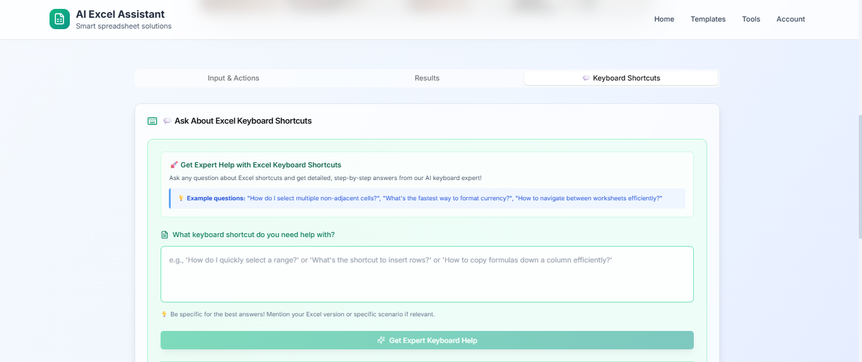Click the page vertical scrollbar thumb
Image resolution: width=862 pixels, height=362 pixels.
click(x=859, y=176)
